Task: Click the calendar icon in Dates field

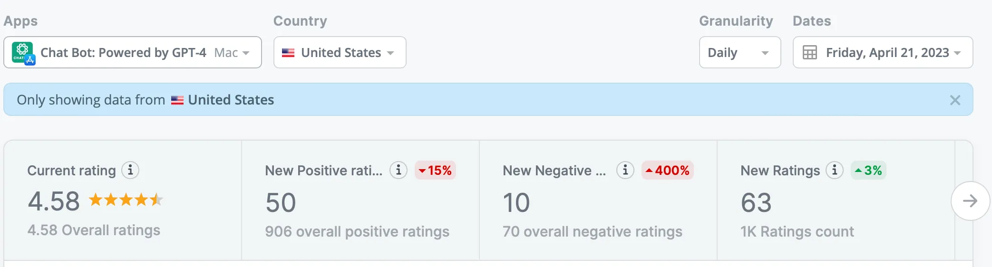Action: (810, 53)
